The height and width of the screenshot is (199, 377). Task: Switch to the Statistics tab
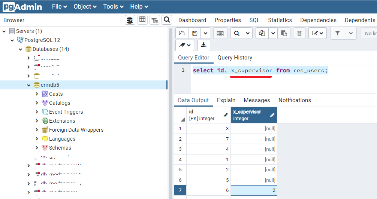pyautogui.click(x=280, y=20)
